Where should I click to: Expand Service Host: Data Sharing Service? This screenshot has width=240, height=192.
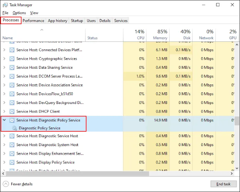(x=4, y=67)
